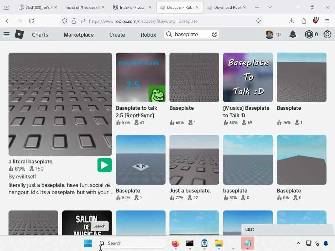This screenshot has height=251, width=335.
Task: Open the Baseplate game rated 76%
Action: (x=301, y=77)
